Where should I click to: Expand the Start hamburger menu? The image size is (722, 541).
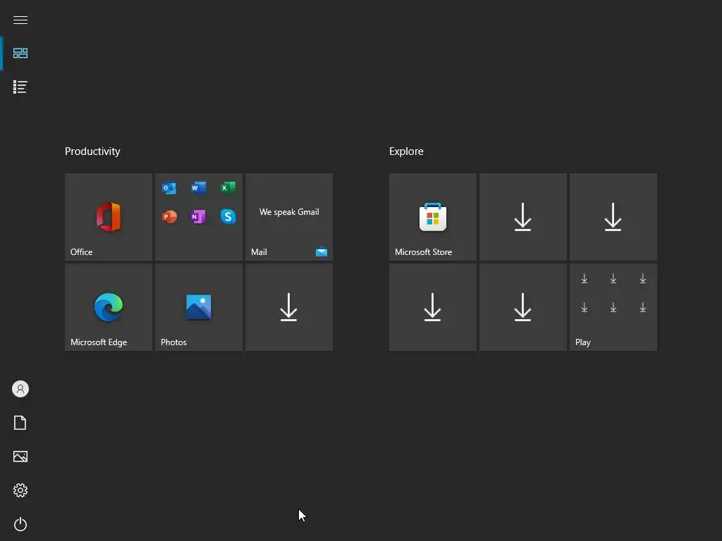click(x=20, y=20)
